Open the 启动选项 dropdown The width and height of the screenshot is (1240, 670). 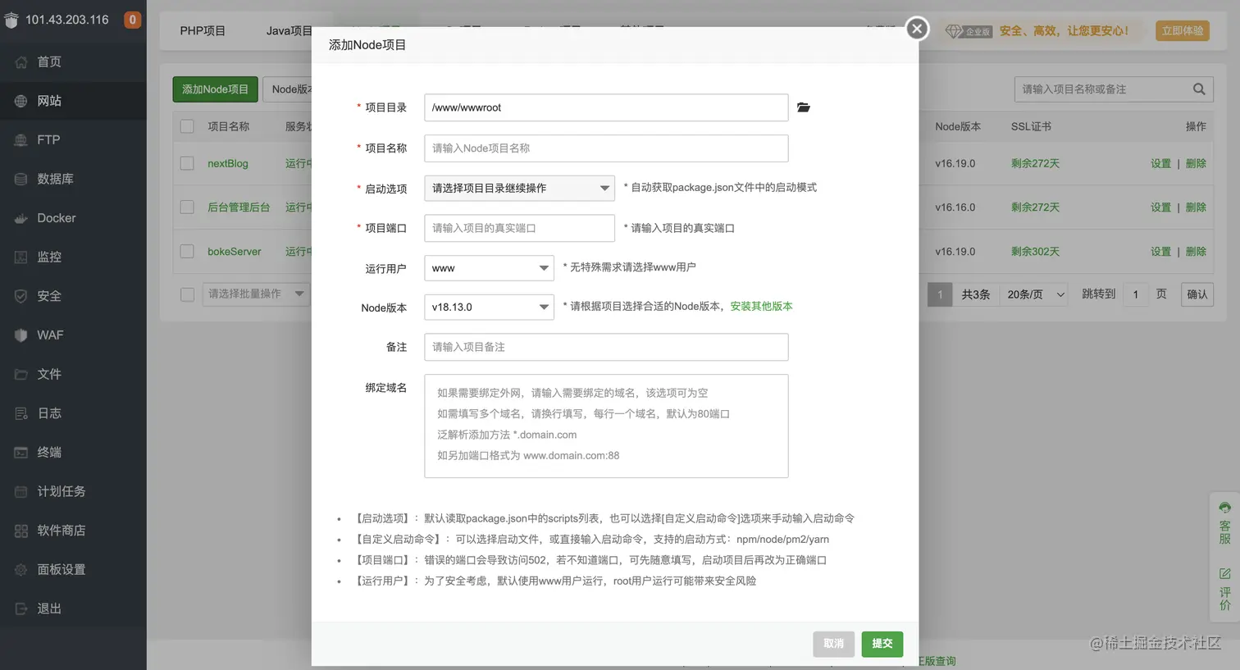(519, 188)
